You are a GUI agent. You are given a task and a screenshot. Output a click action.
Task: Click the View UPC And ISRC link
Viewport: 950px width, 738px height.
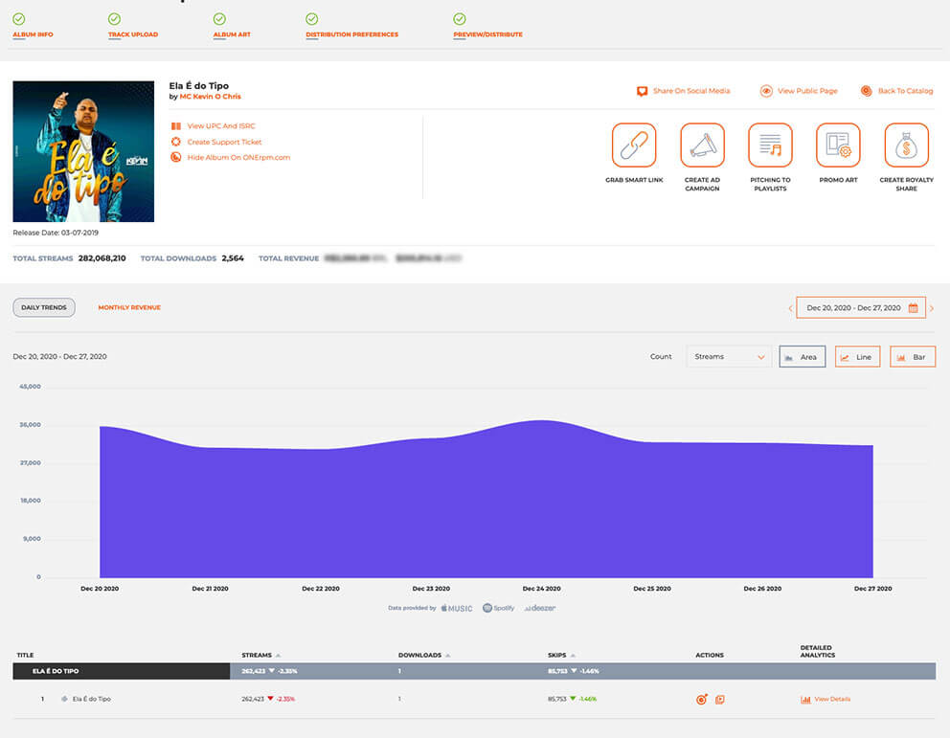(x=220, y=126)
